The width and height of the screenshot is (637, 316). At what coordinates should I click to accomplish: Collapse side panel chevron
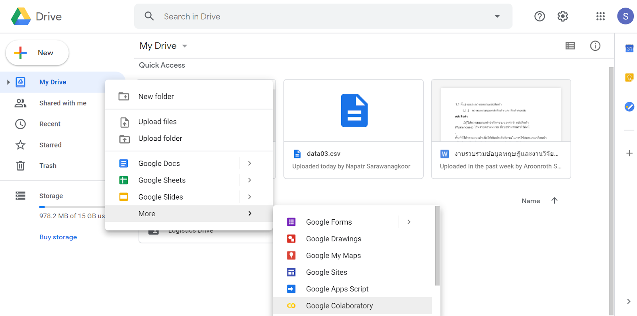click(629, 301)
